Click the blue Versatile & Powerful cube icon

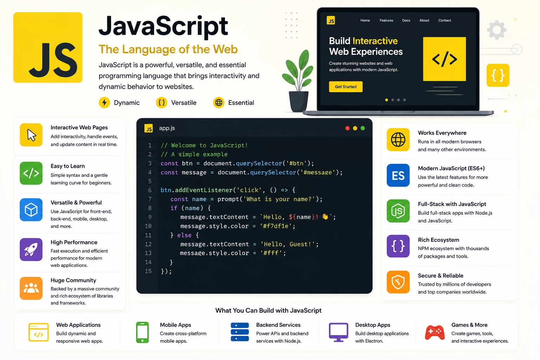31,210
